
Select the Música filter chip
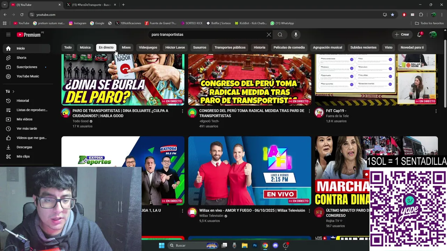tap(85, 47)
